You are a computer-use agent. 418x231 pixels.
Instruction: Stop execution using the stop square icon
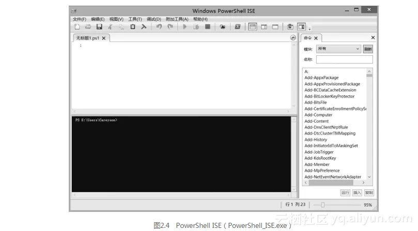point(207,27)
